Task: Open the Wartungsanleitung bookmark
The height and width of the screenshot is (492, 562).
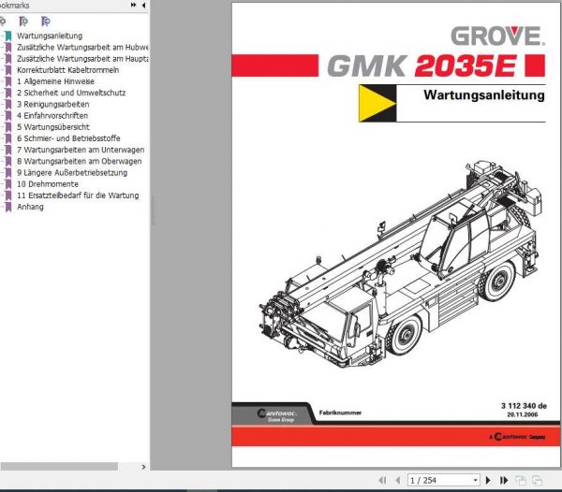Action: 50,36
